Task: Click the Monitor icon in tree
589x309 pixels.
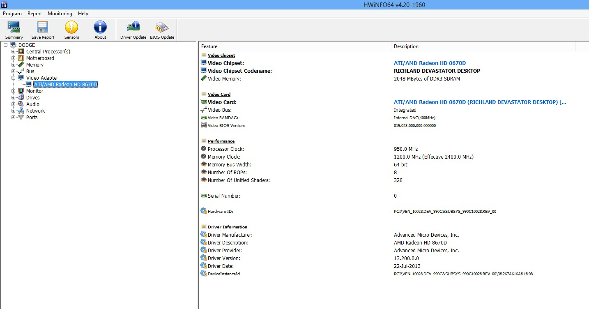Action: (x=21, y=91)
